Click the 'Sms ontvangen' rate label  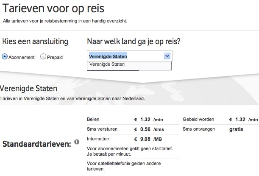pos(198,129)
